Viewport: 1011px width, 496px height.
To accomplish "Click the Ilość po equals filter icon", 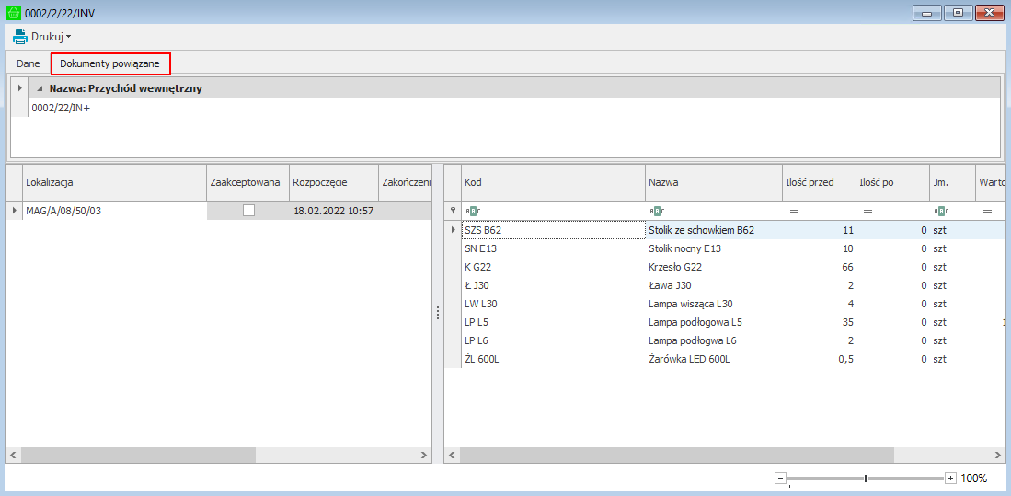I will click(867, 211).
